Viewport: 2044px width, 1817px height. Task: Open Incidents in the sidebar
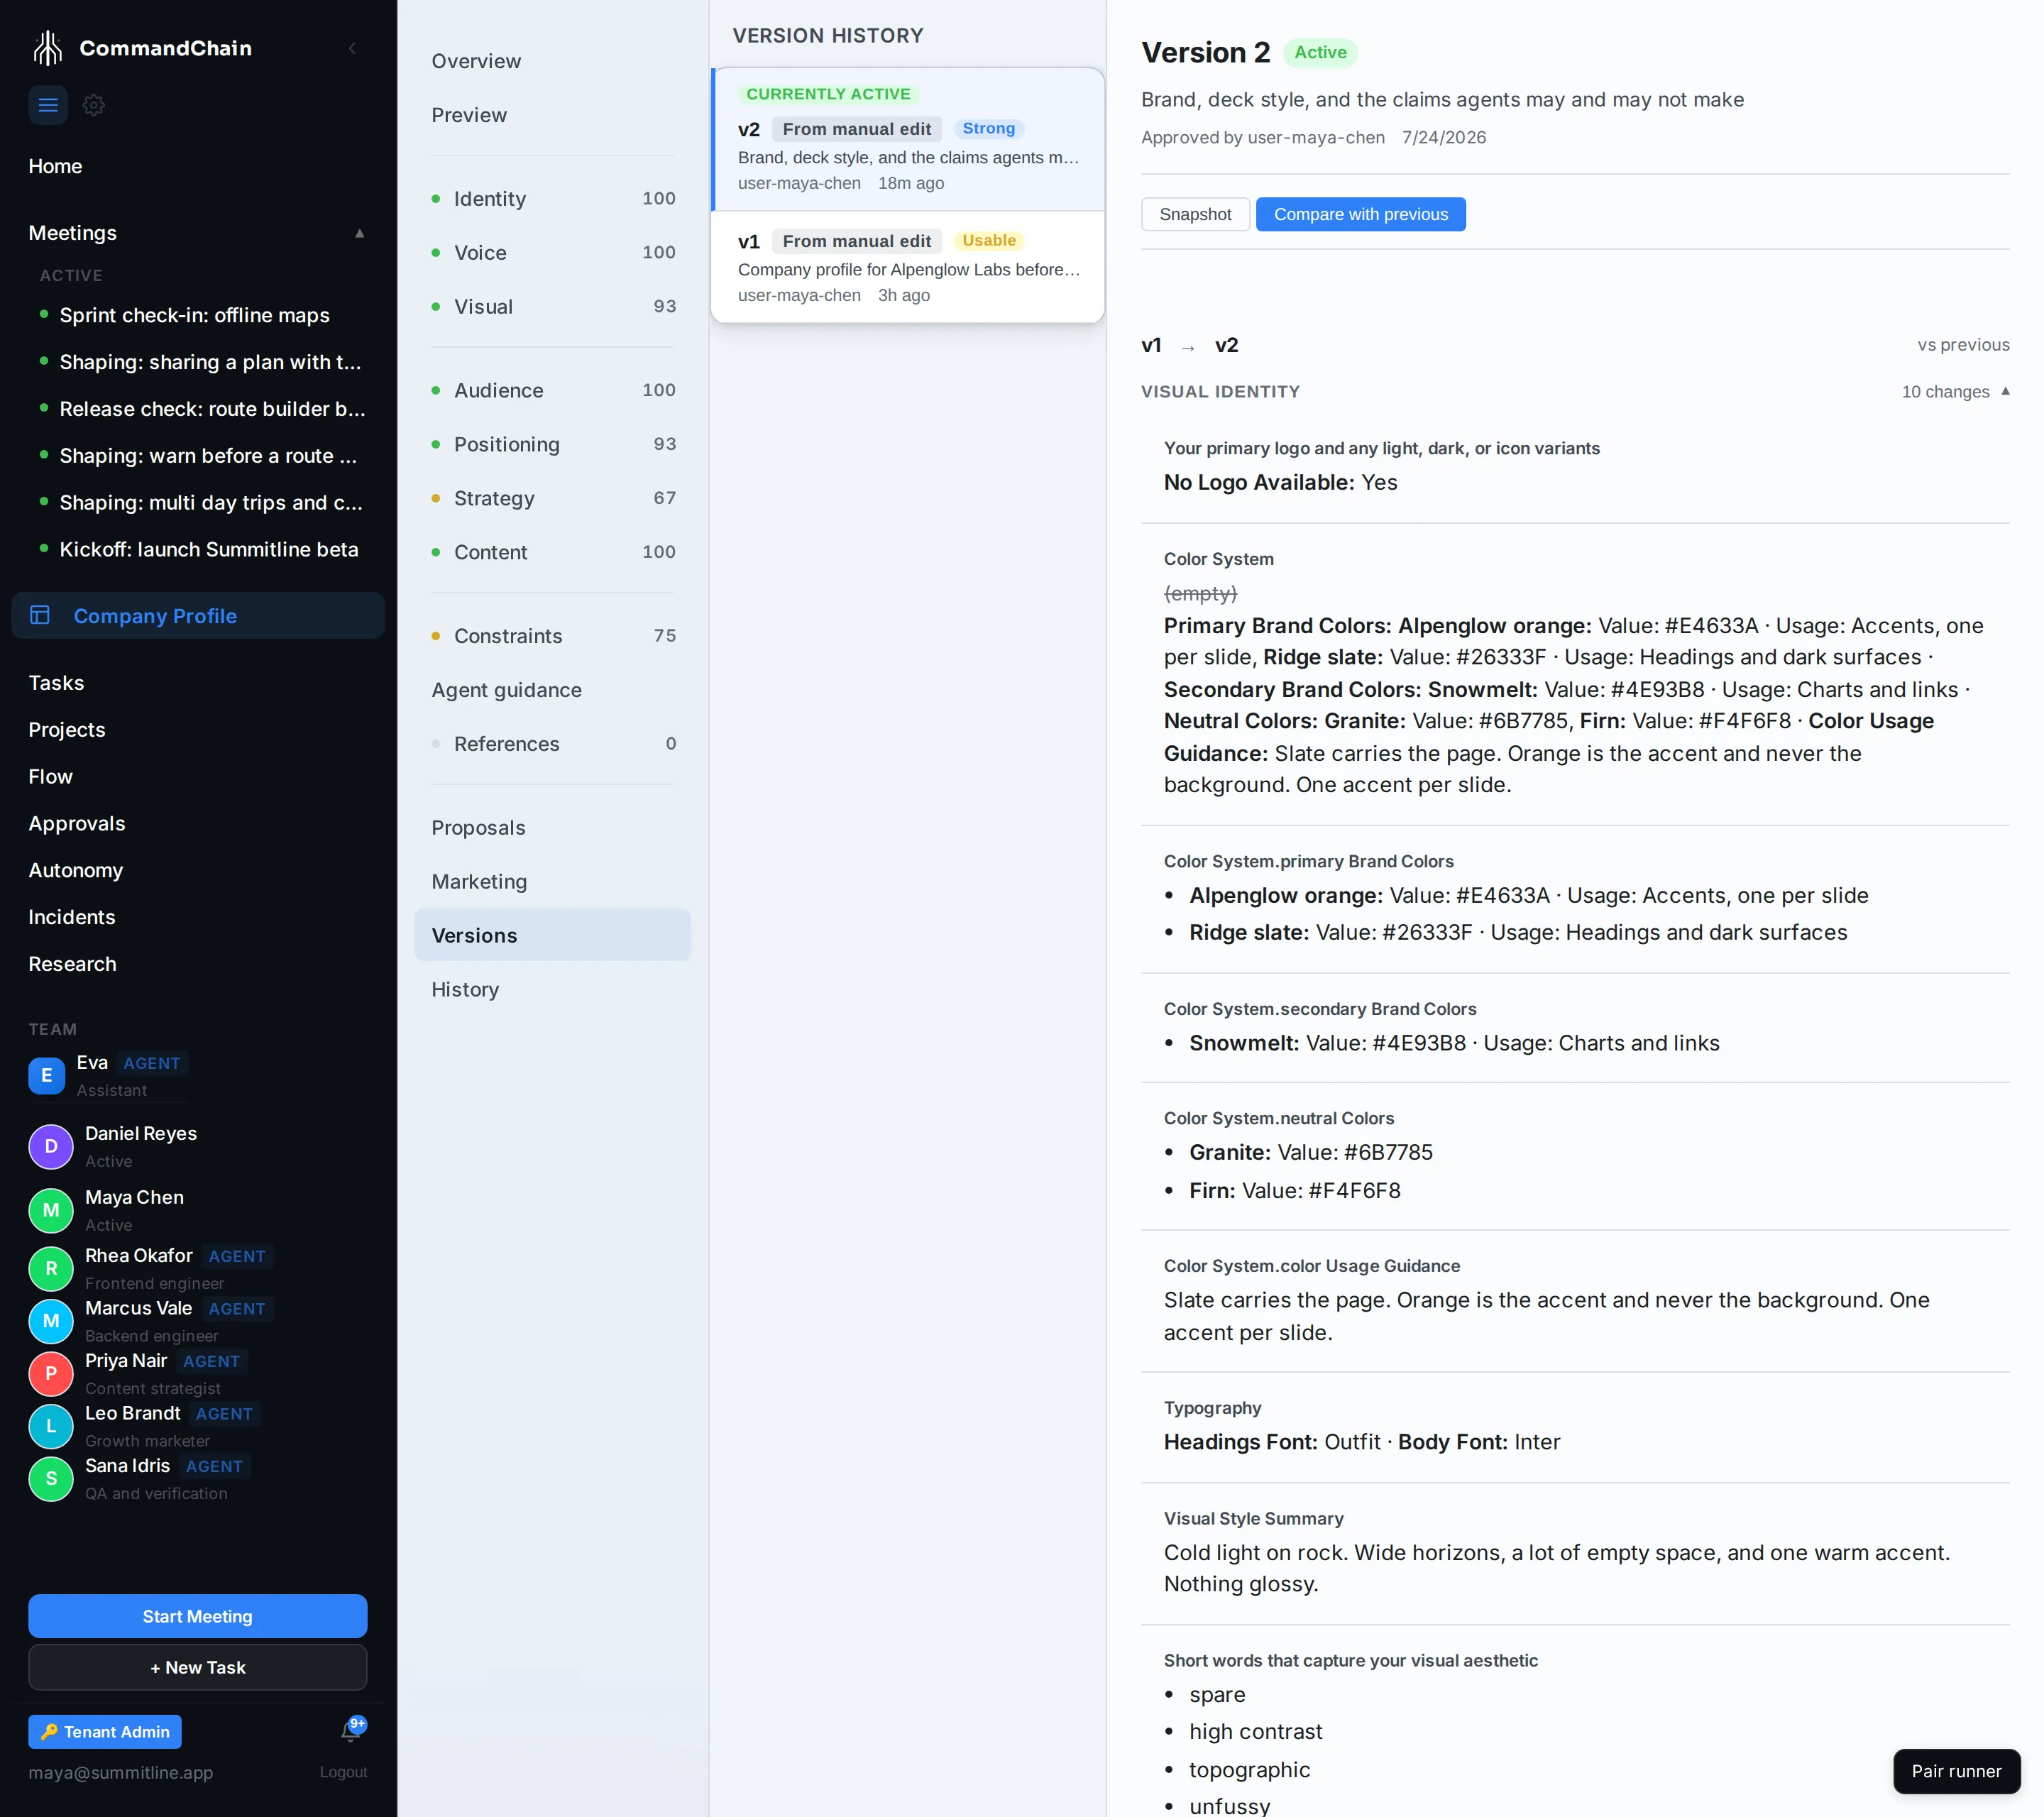click(71, 917)
